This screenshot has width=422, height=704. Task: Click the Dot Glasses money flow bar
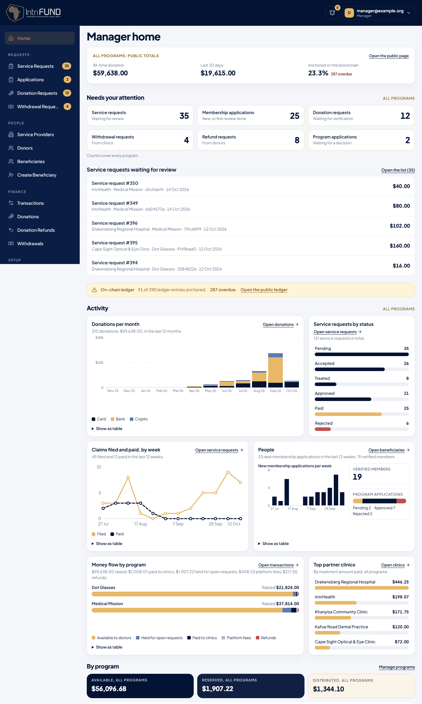tap(195, 594)
